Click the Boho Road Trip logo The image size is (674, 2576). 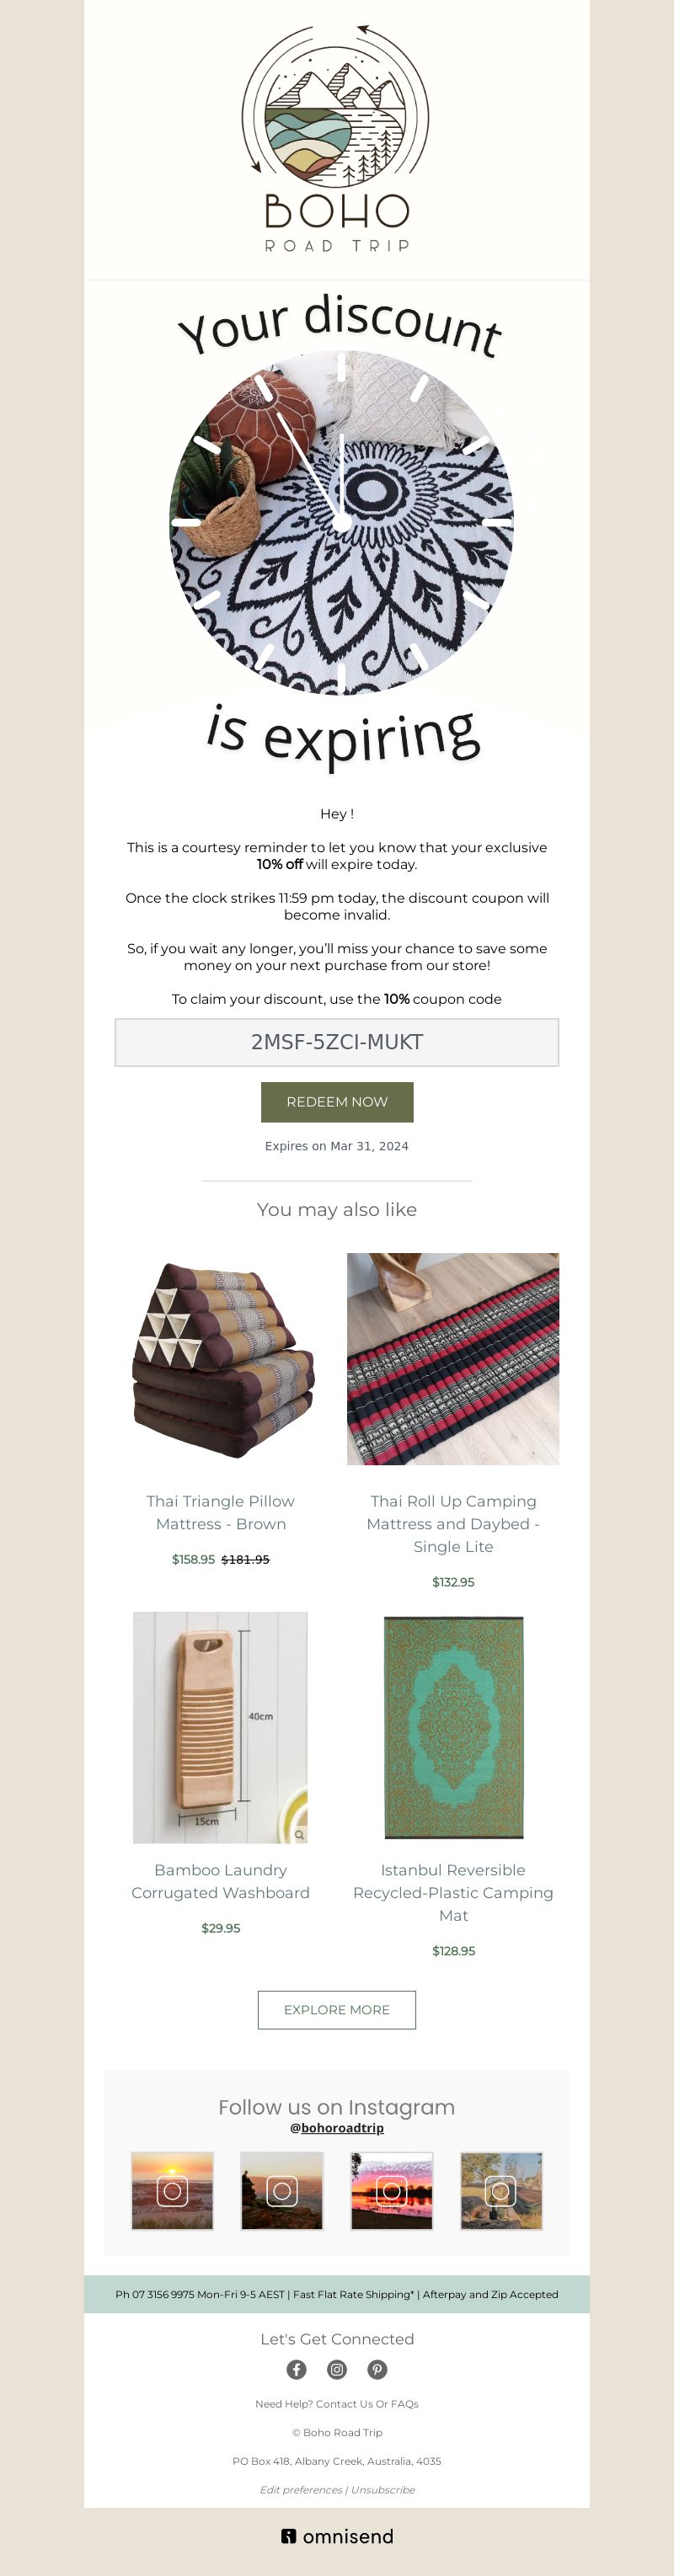[336, 138]
